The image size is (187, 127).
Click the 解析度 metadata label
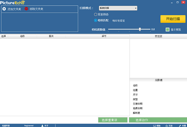click(137, 113)
